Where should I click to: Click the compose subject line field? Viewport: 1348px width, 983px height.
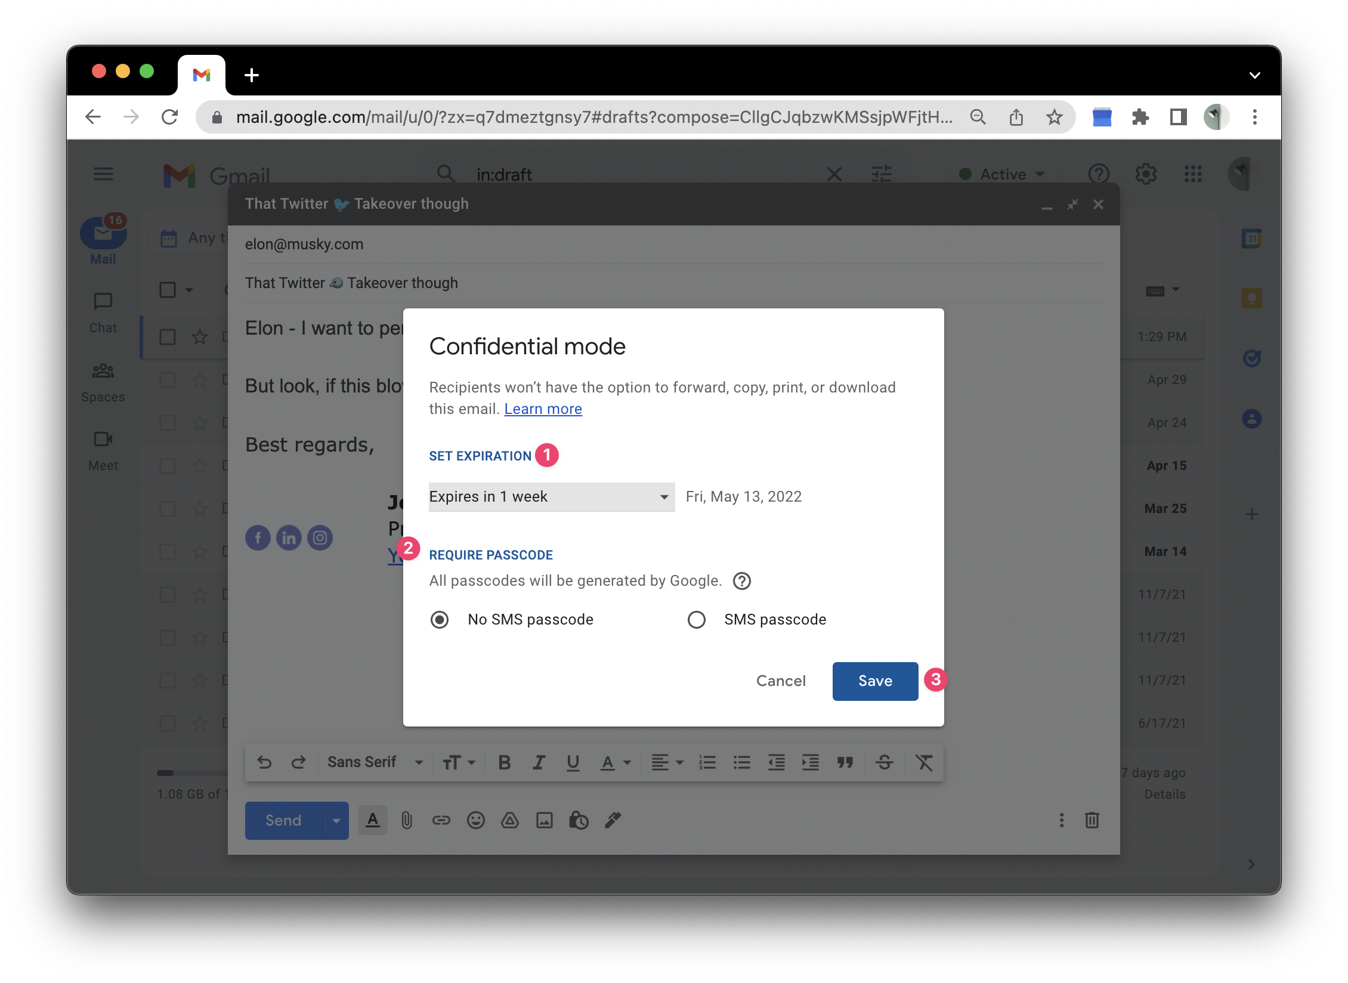[673, 283]
